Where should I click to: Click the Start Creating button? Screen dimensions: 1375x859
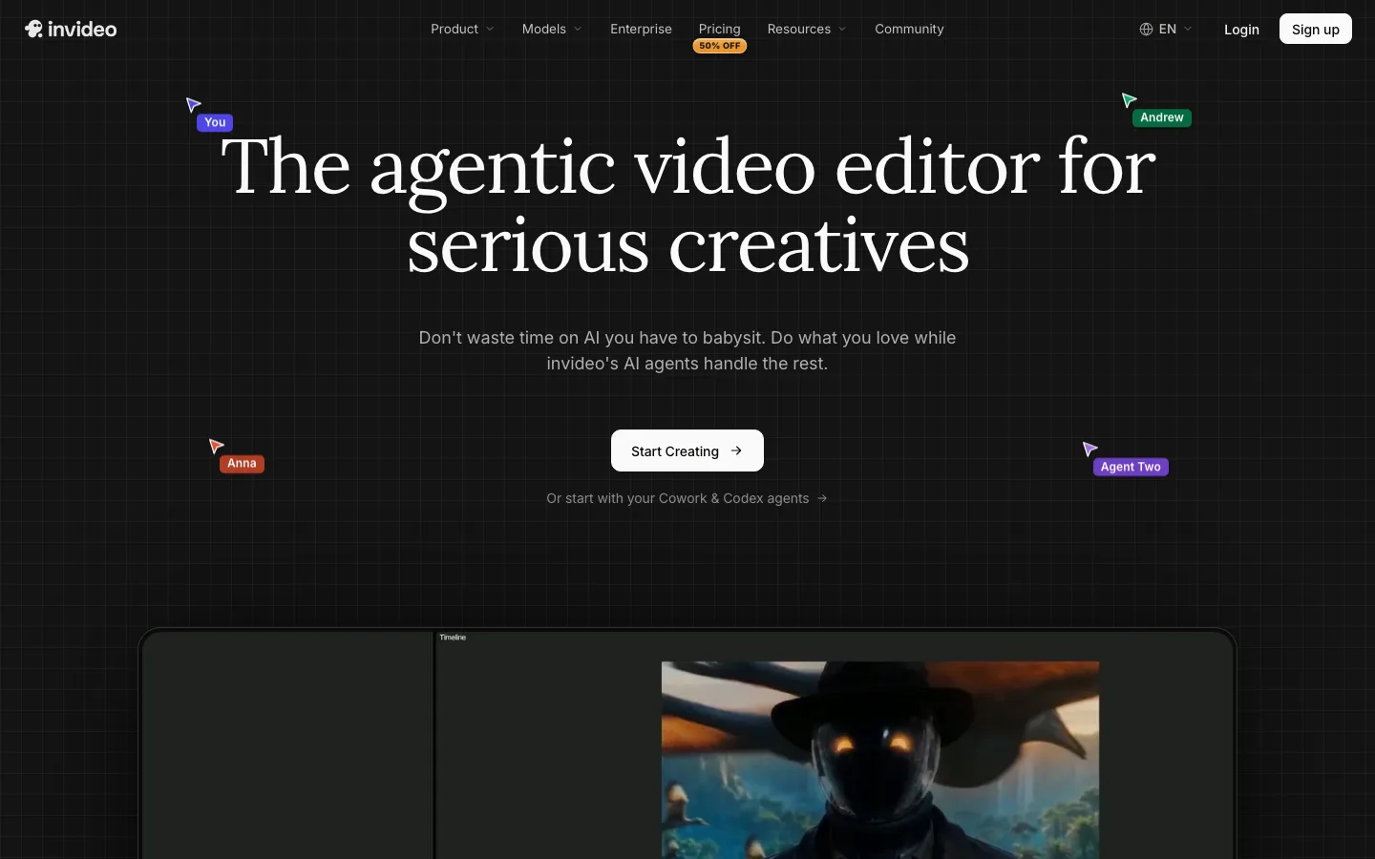687,450
